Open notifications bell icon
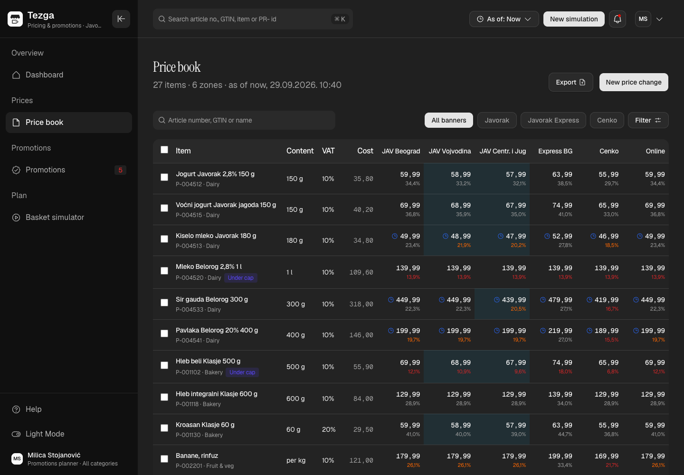 617,19
